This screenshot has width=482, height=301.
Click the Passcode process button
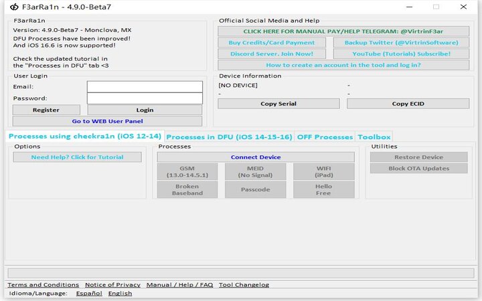point(255,189)
